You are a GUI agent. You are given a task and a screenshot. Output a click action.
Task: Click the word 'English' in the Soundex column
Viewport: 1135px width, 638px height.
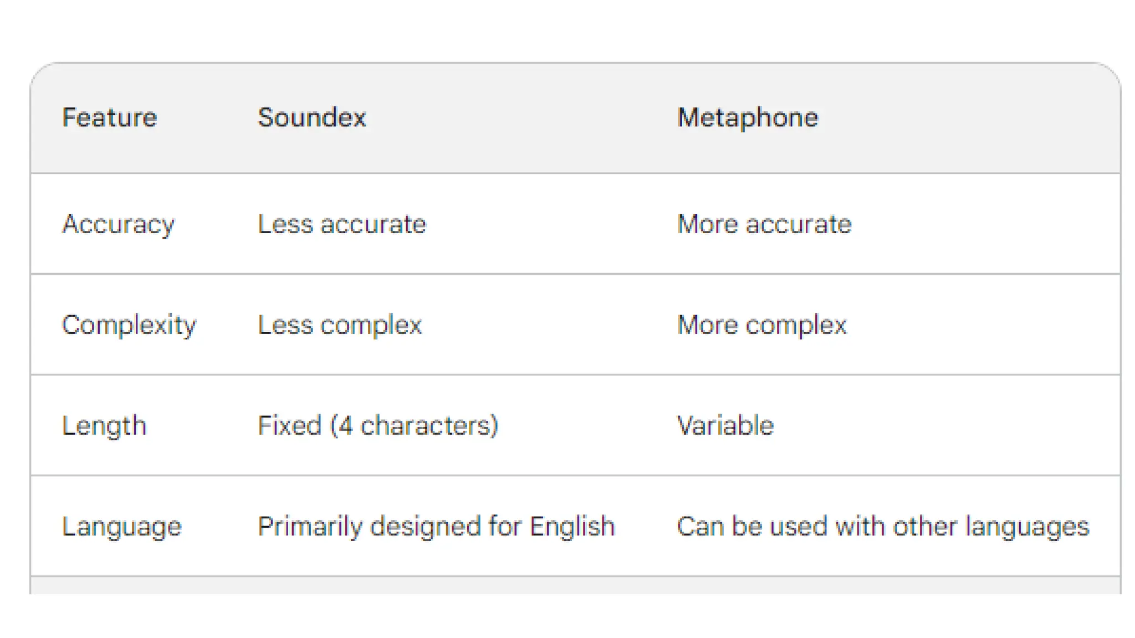pos(572,527)
